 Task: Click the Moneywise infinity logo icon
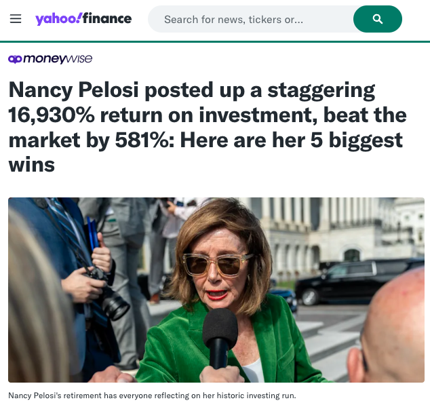(x=15, y=59)
